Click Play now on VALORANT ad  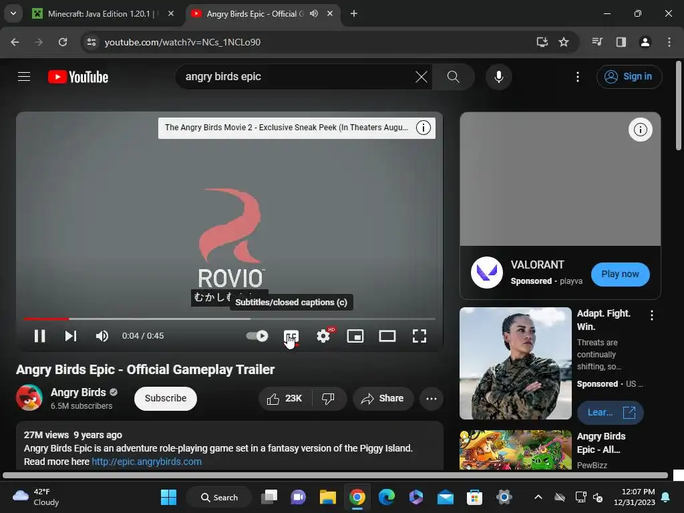(620, 274)
